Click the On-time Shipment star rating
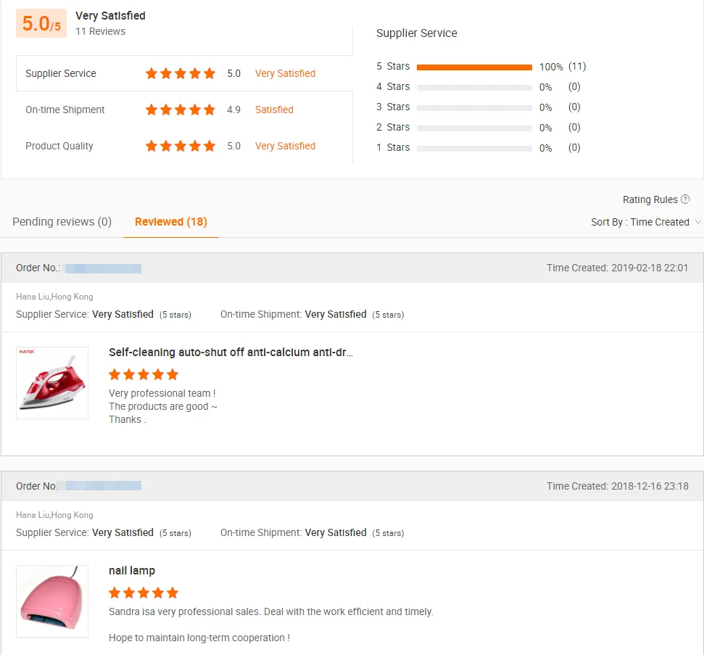Viewport: 704px width, 655px height. (x=181, y=110)
